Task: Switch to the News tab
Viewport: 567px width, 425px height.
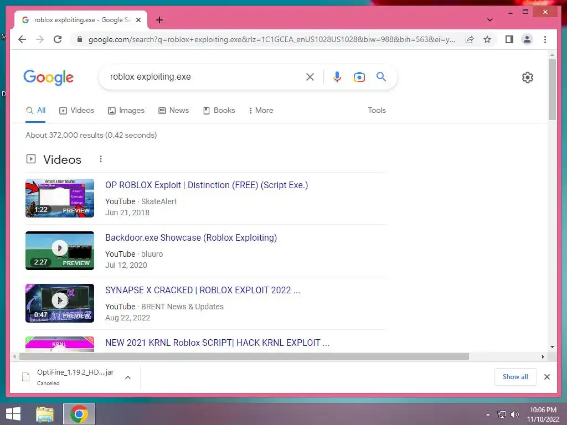Action: pos(173,111)
